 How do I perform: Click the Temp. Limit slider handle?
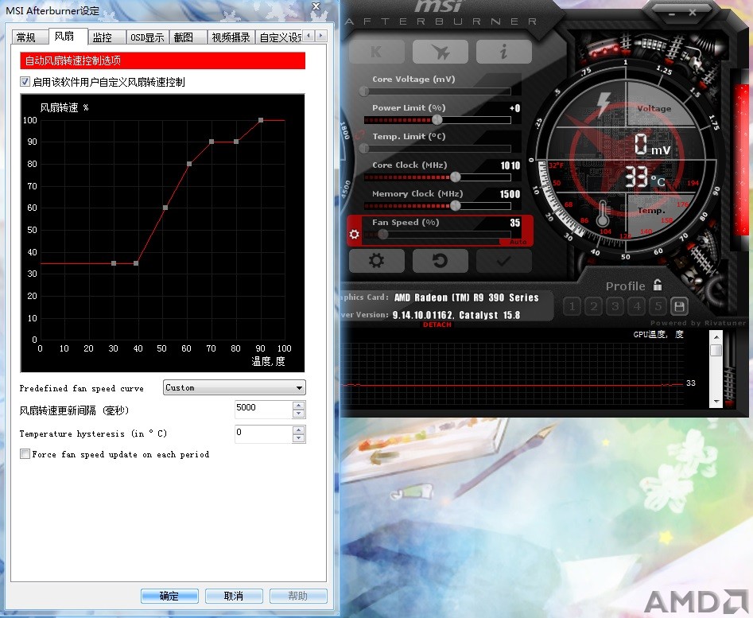pos(364,148)
